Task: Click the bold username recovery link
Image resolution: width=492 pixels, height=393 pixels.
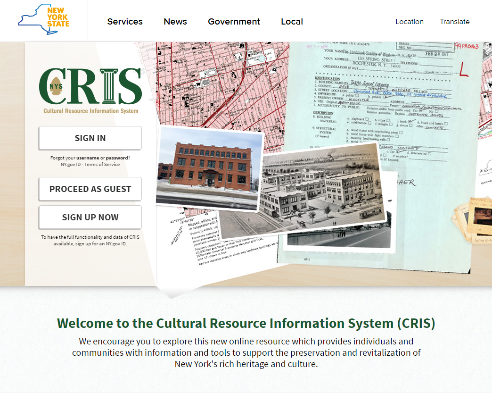Action: pyautogui.click(x=88, y=158)
